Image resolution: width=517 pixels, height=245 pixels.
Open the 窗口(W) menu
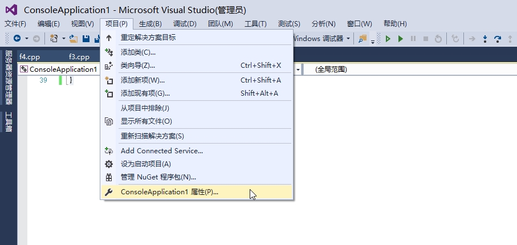click(360, 24)
